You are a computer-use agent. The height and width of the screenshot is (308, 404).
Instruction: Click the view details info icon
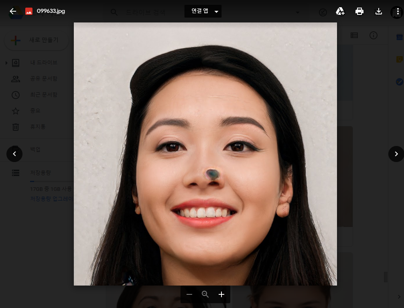[374, 35]
